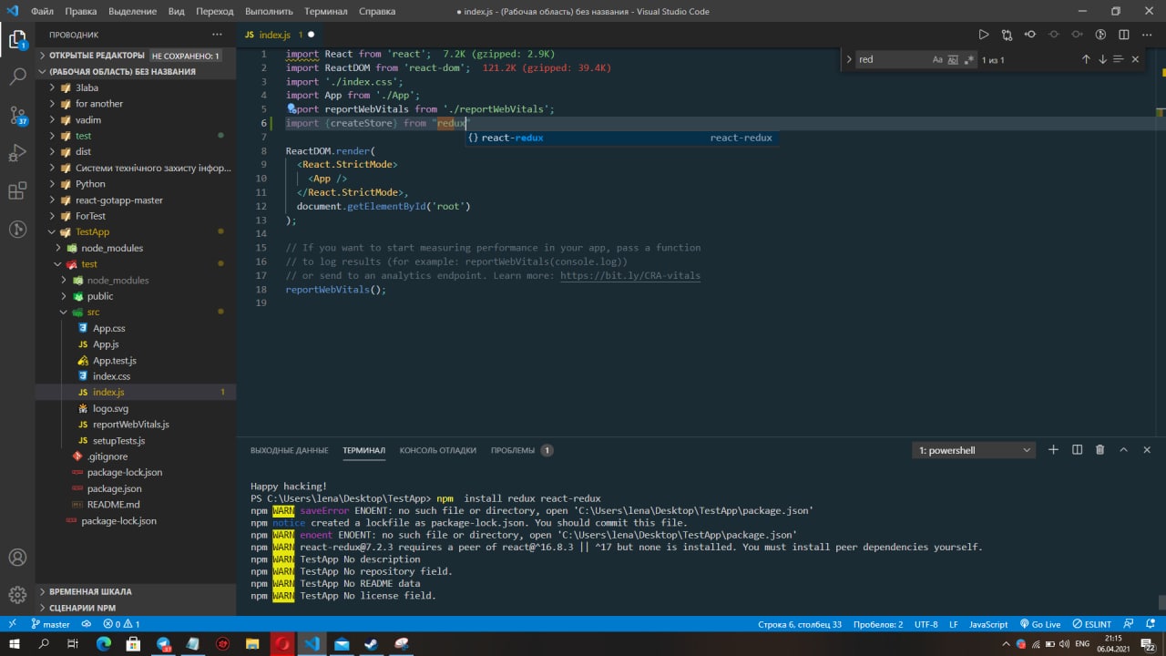Change UTF-8 encoding in the status bar
Viewport: 1166px width, 656px height.
tap(926, 624)
